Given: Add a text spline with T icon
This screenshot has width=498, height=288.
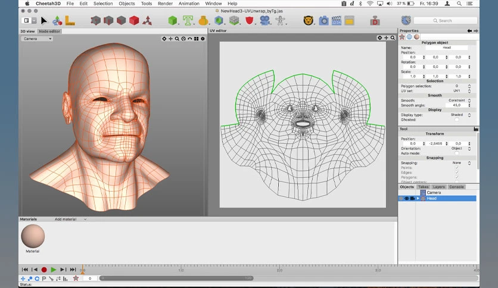Looking at the screenshot, I should pos(188,21).
